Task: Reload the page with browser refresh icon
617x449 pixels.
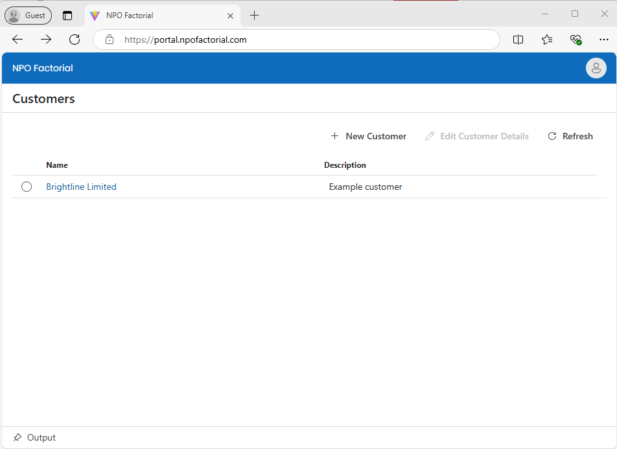Action: click(x=75, y=40)
